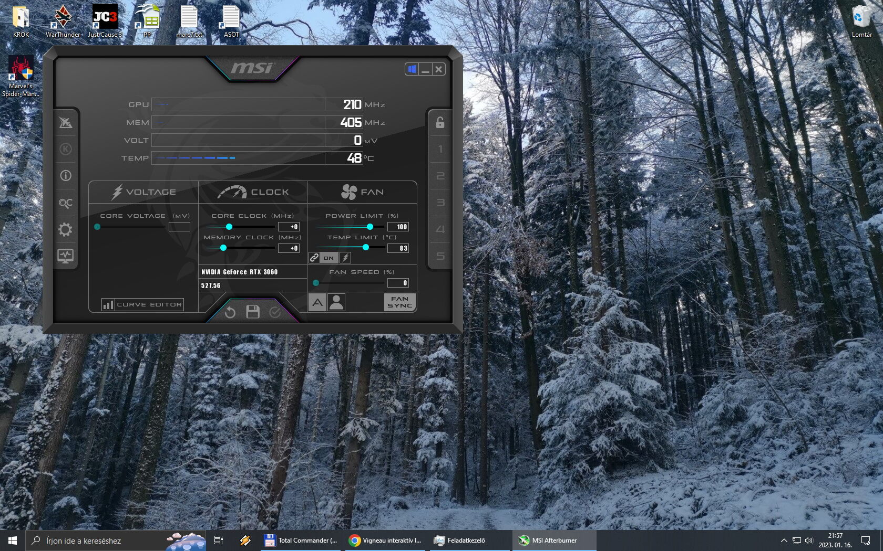This screenshot has height=551, width=883.
Task: Click the Core Voltage value field
Action: click(x=179, y=227)
